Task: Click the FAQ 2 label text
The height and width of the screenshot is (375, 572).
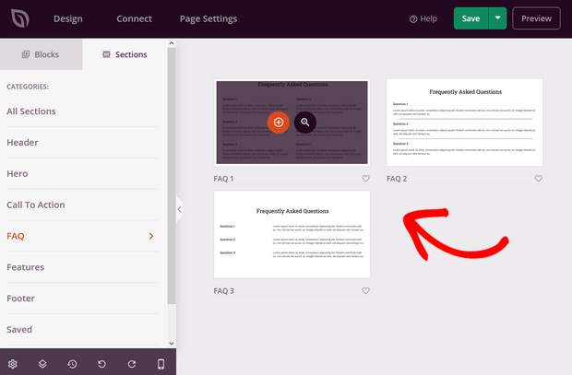Action: pos(397,179)
